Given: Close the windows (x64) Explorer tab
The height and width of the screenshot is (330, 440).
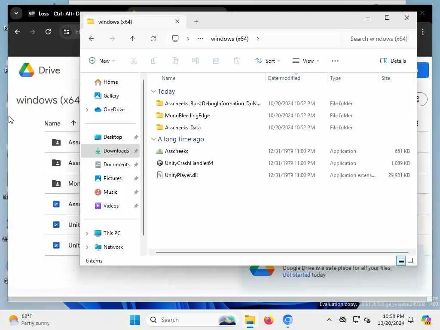Looking at the screenshot, I should point(177,21).
